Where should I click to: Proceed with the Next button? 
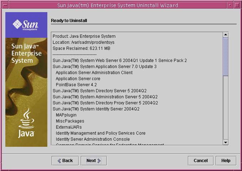tap(94, 161)
